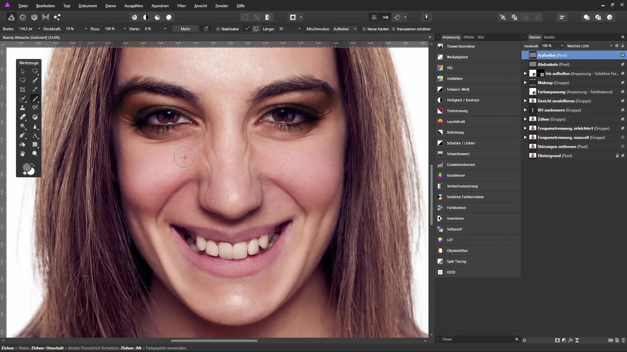Viewport: 627px width, 352px height.
Task: Click the Auto White Balance toolbar icon
Action: coord(169,17)
